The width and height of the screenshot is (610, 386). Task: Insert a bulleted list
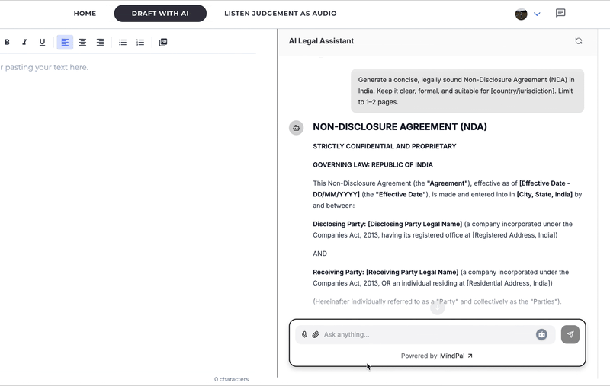123,42
